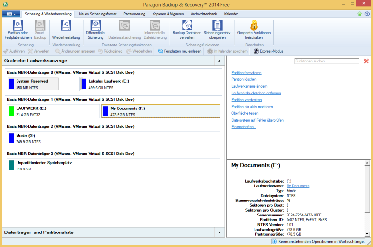The image size is (373, 247).
Task: Open the Kalender tab
Action: (231, 14)
